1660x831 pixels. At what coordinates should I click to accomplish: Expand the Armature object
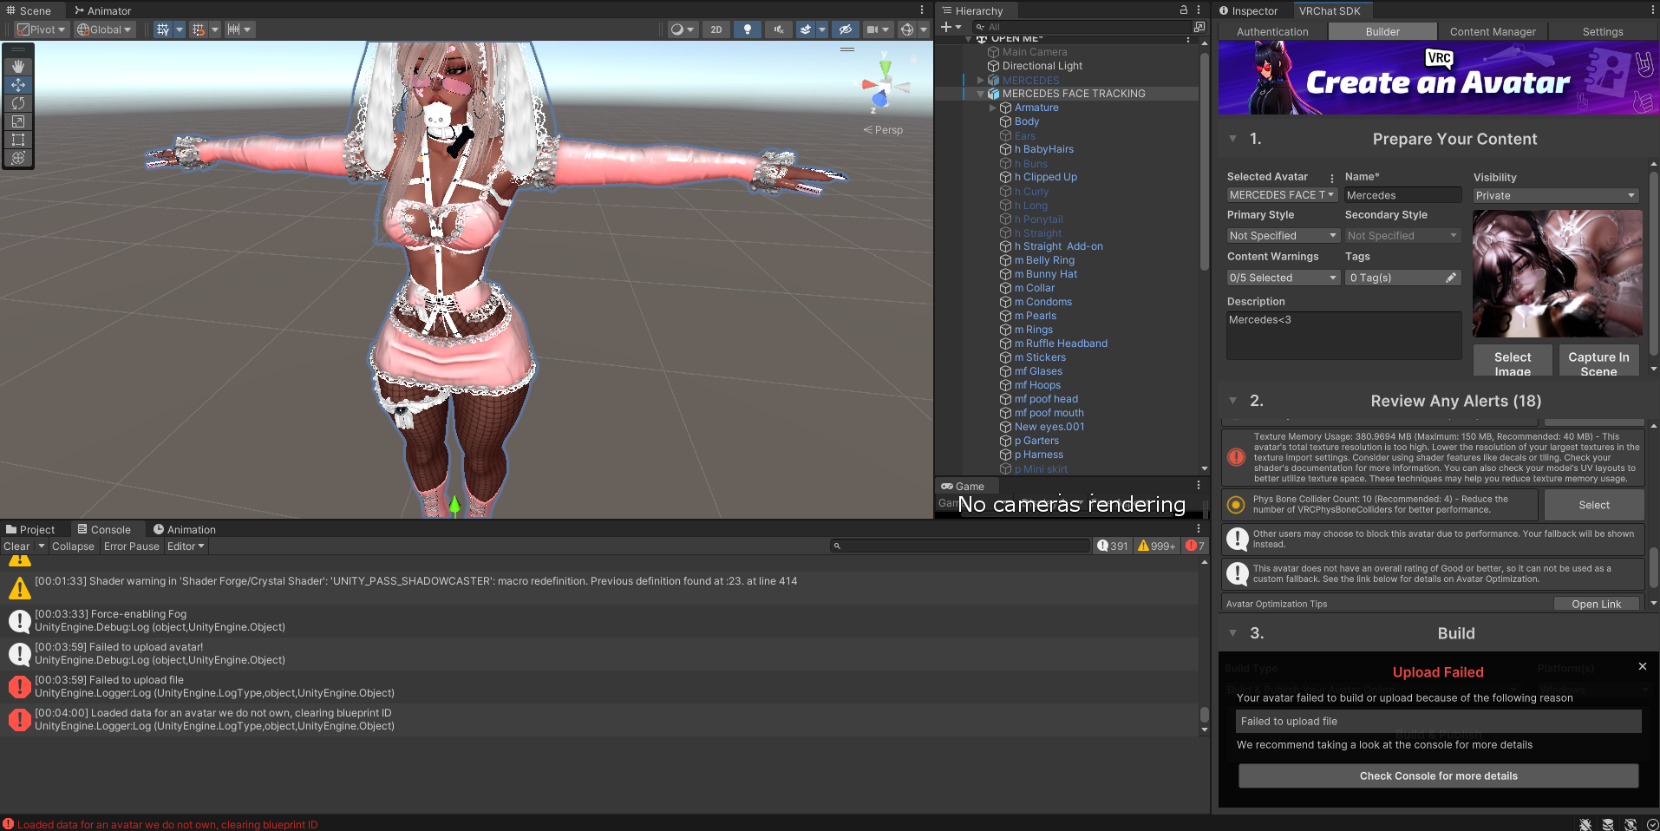click(x=993, y=108)
